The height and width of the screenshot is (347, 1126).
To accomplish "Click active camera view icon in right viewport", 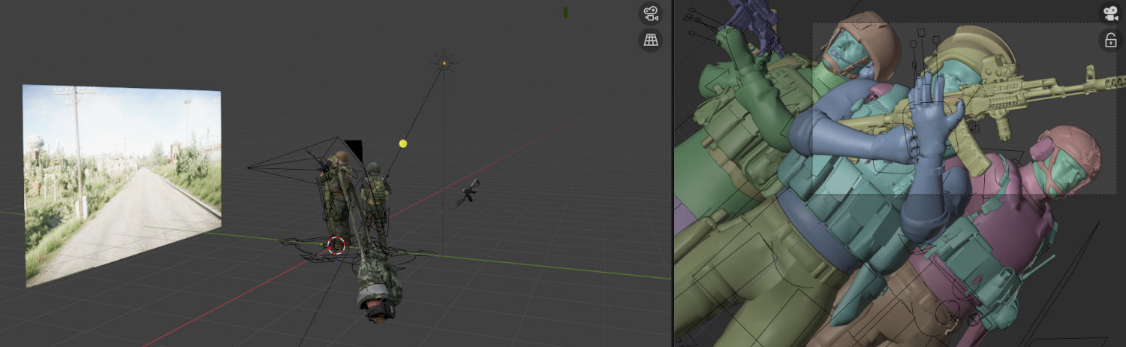I will (1109, 14).
